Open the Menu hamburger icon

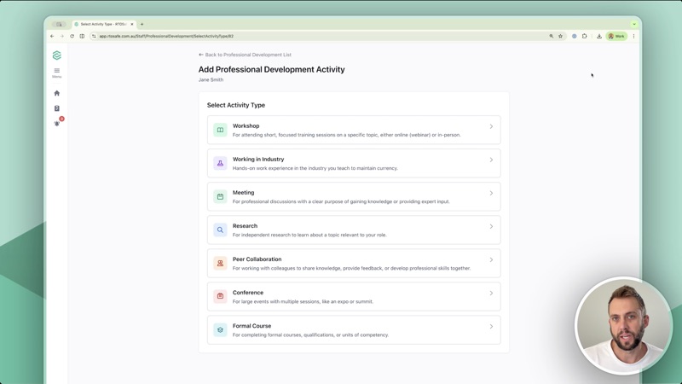tap(57, 73)
